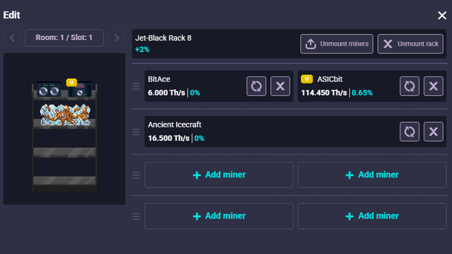Go to previous room slot arrow
452x254 pixels.
pyautogui.click(x=12, y=38)
